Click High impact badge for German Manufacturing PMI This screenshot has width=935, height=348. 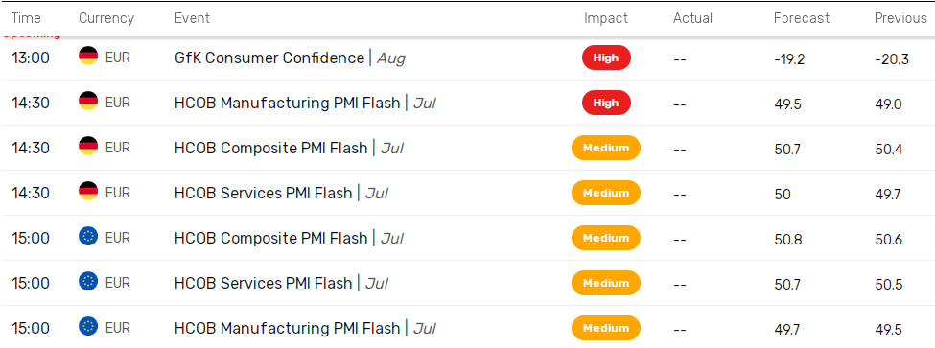coord(606,103)
